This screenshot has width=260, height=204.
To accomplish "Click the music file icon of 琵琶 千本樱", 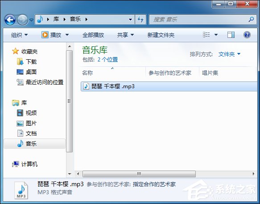I will 86,86.
